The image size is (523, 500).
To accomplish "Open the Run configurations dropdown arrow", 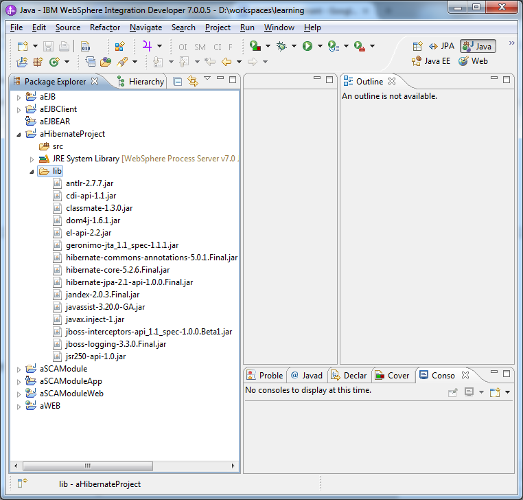I will [320, 46].
